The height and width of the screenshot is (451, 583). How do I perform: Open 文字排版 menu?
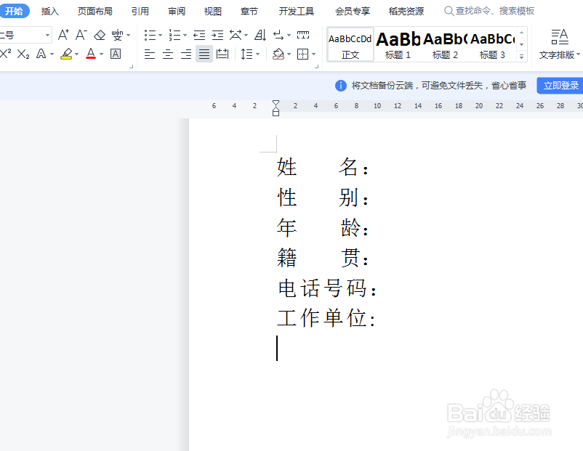[x=559, y=44]
